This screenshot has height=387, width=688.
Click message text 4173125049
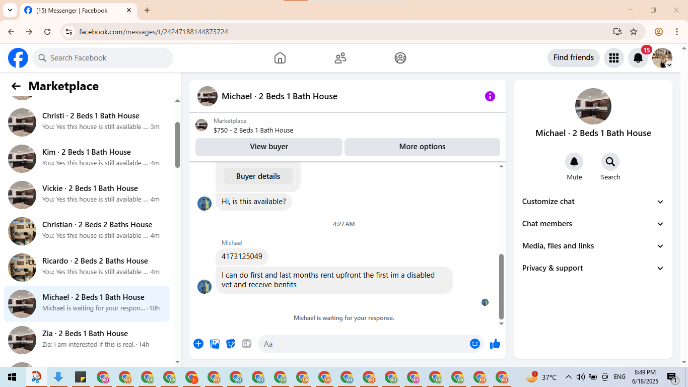(x=242, y=256)
